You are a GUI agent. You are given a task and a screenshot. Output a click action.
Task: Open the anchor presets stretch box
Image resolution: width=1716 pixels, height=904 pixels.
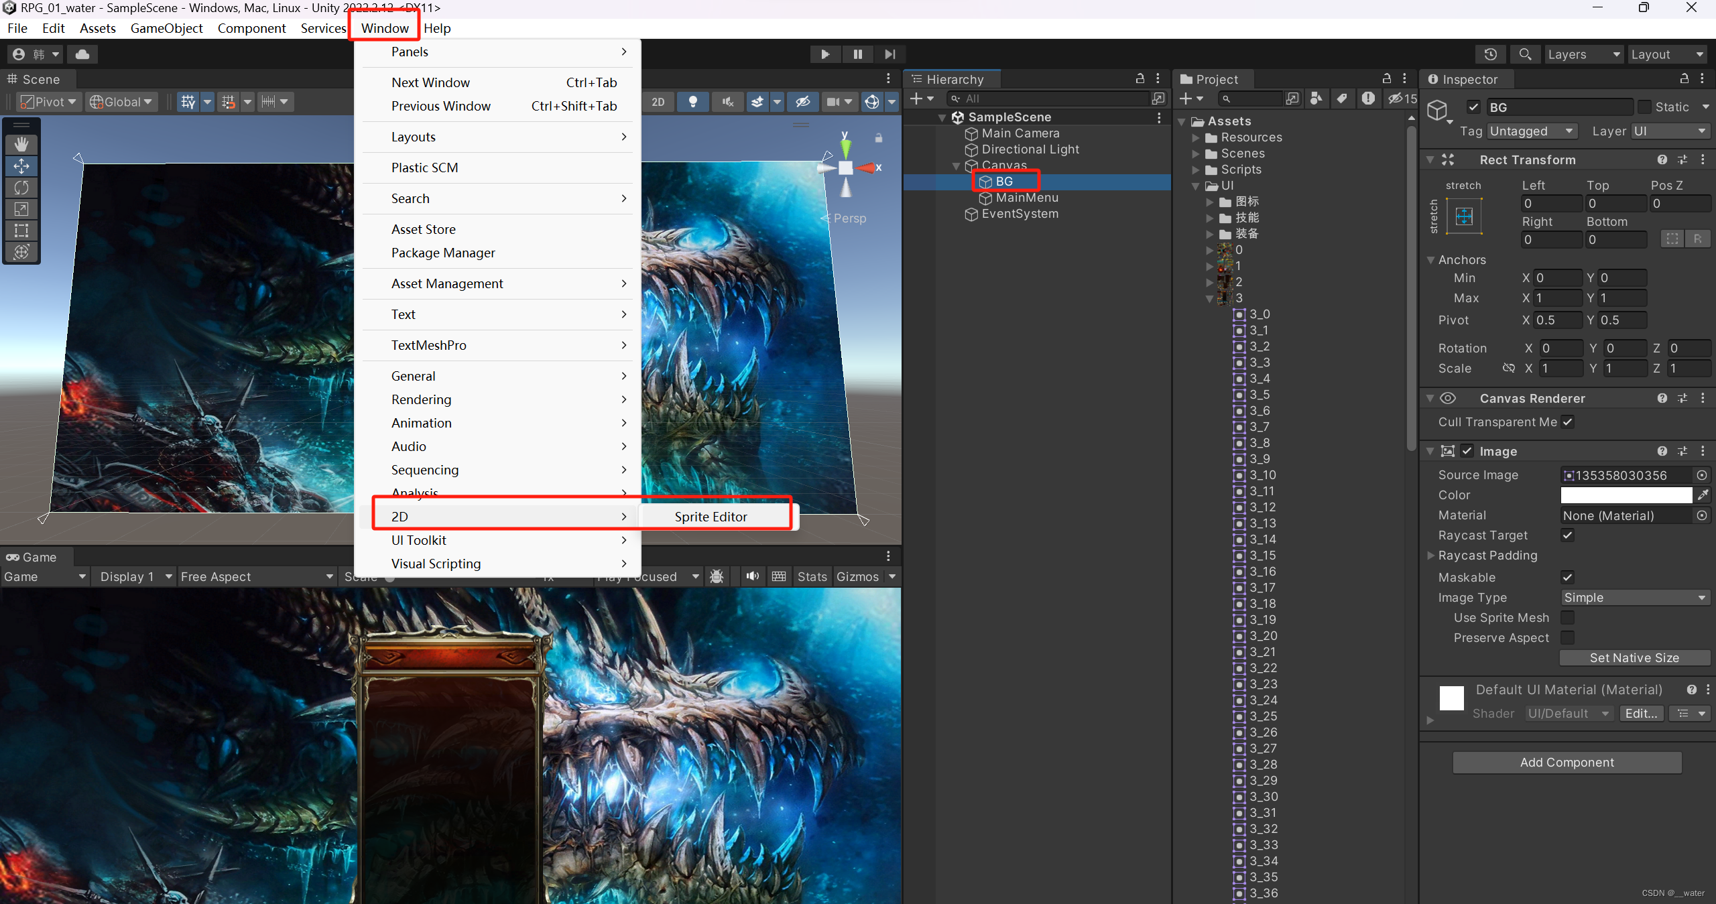click(x=1464, y=216)
